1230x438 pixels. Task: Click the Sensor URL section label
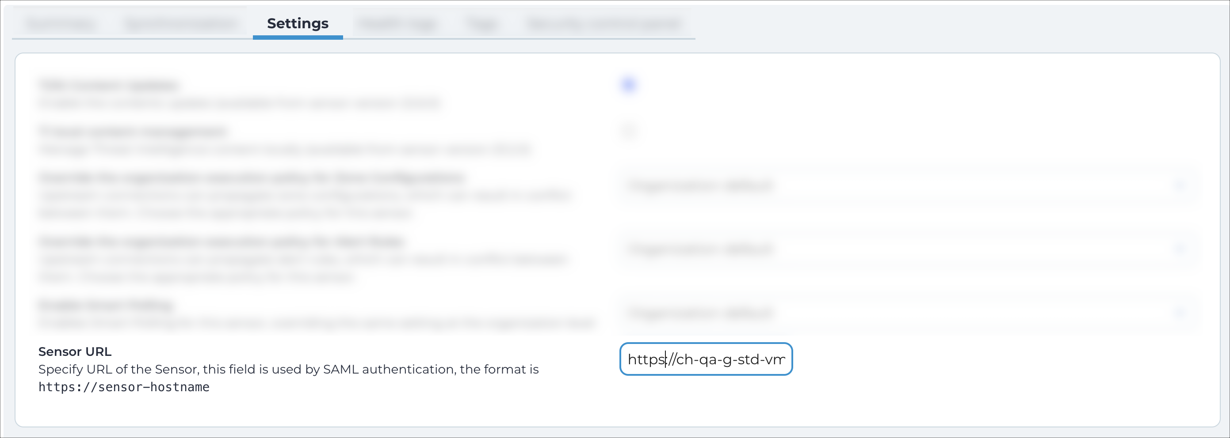(x=74, y=351)
